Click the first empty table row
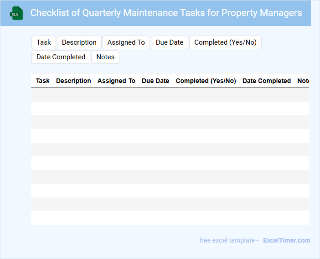 click(170, 95)
